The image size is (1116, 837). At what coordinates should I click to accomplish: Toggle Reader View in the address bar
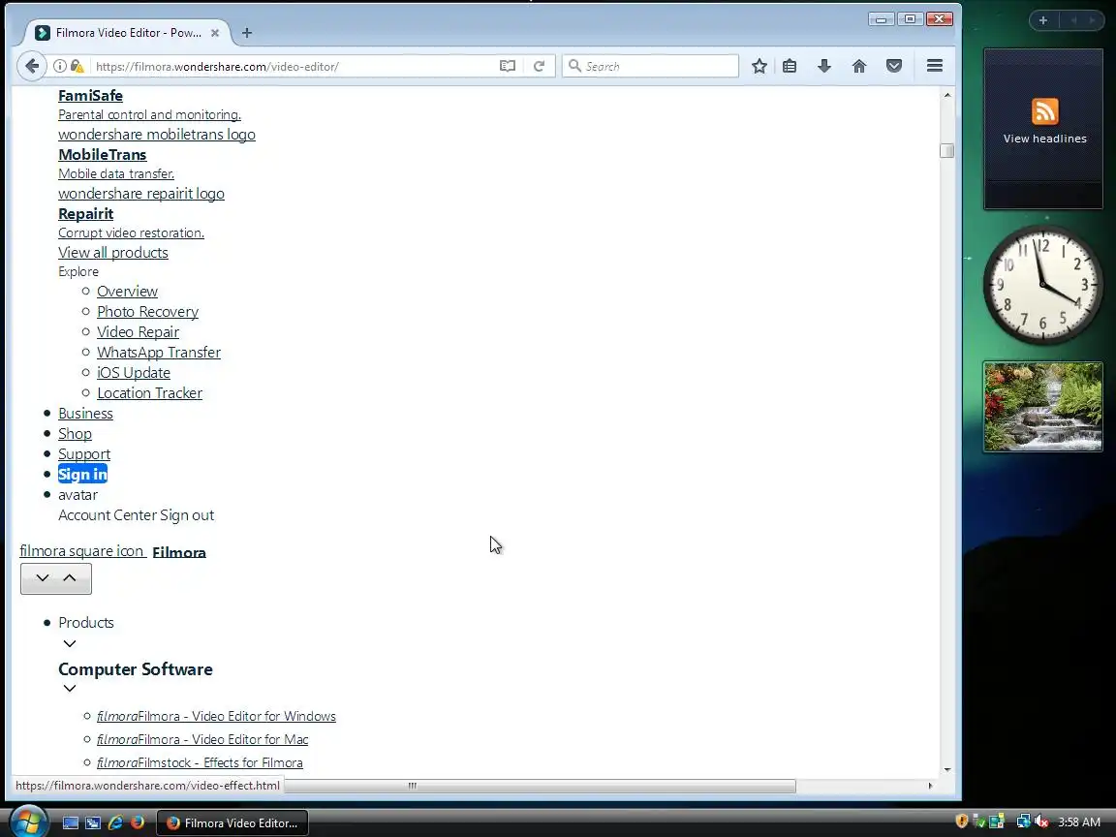tap(508, 66)
